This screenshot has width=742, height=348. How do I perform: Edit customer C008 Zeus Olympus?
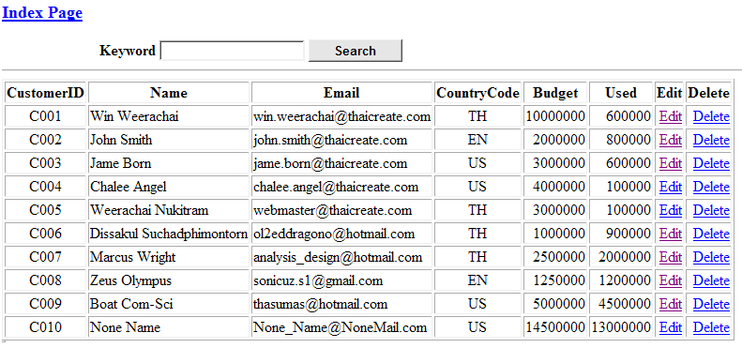[x=670, y=280]
